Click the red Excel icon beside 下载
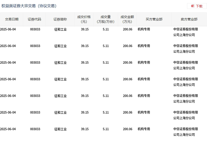 click(193, 6)
